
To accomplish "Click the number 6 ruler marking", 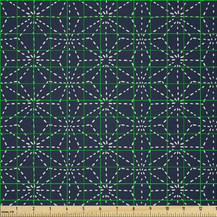I will pyautogui.click(x=100, y=209).
